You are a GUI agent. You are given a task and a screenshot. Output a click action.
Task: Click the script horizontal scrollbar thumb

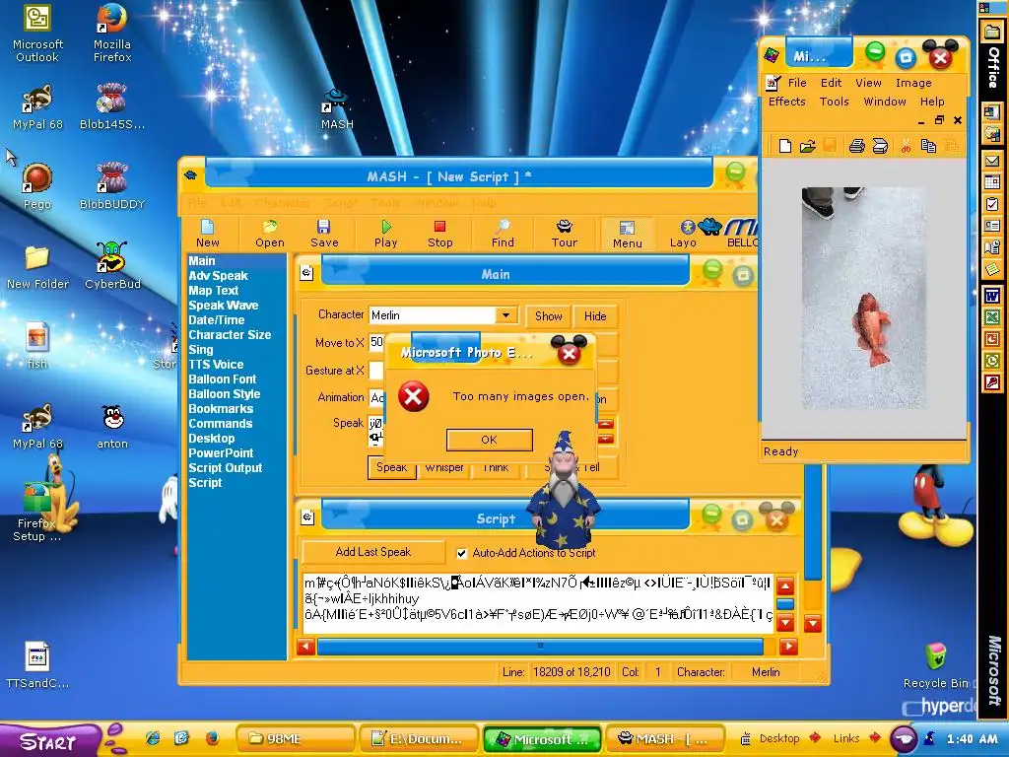[x=540, y=647]
